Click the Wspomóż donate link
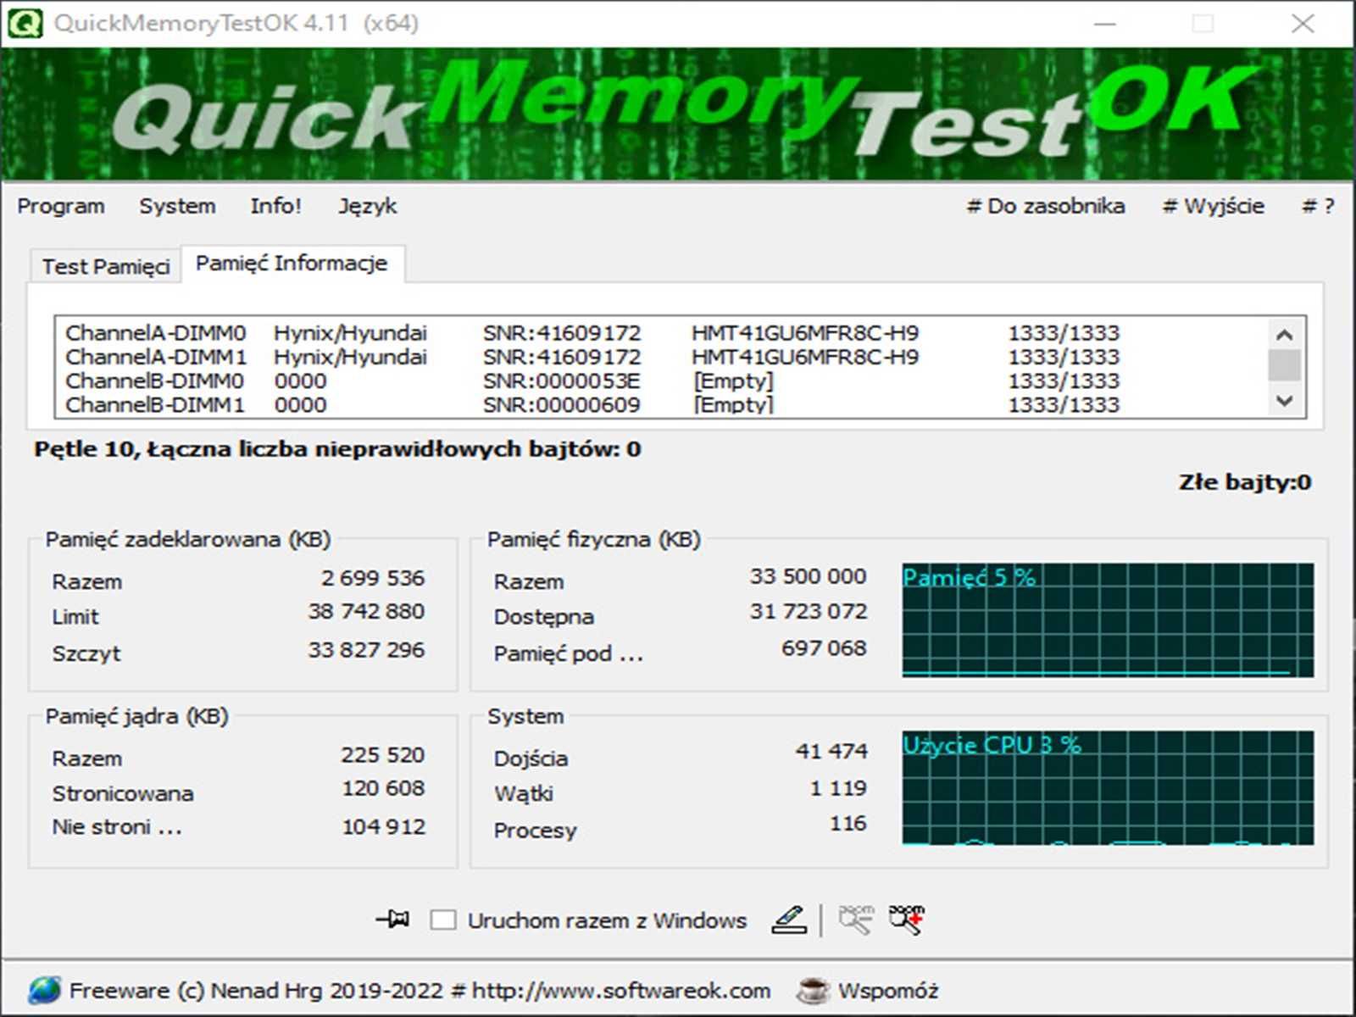The image size is (1356, 1017). [x=888, y=990]
